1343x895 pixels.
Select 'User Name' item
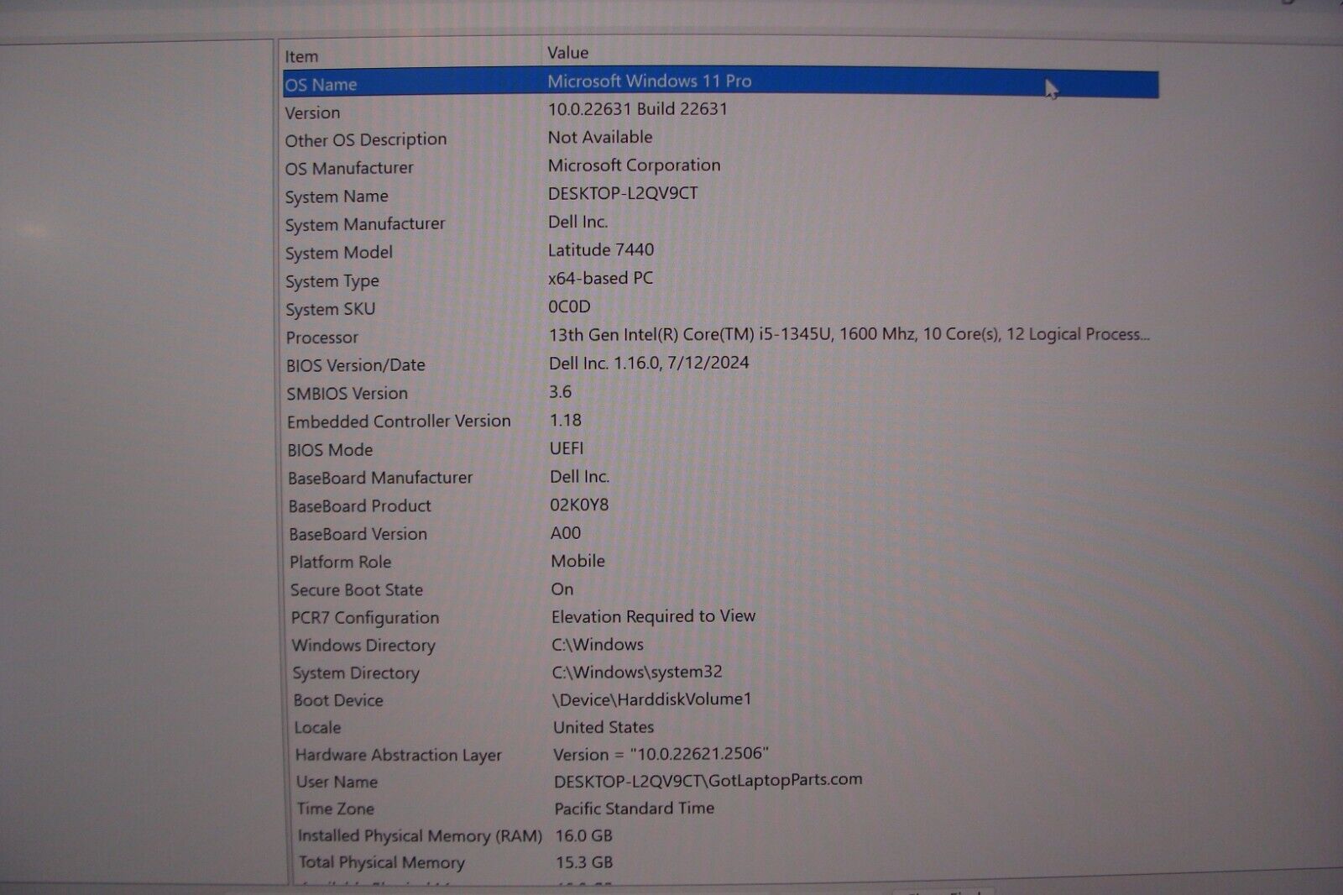click(x=337, y=782)
